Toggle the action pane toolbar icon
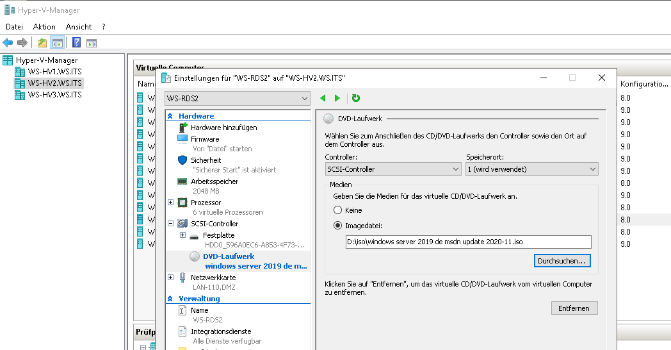 click(x=92, y=42)
